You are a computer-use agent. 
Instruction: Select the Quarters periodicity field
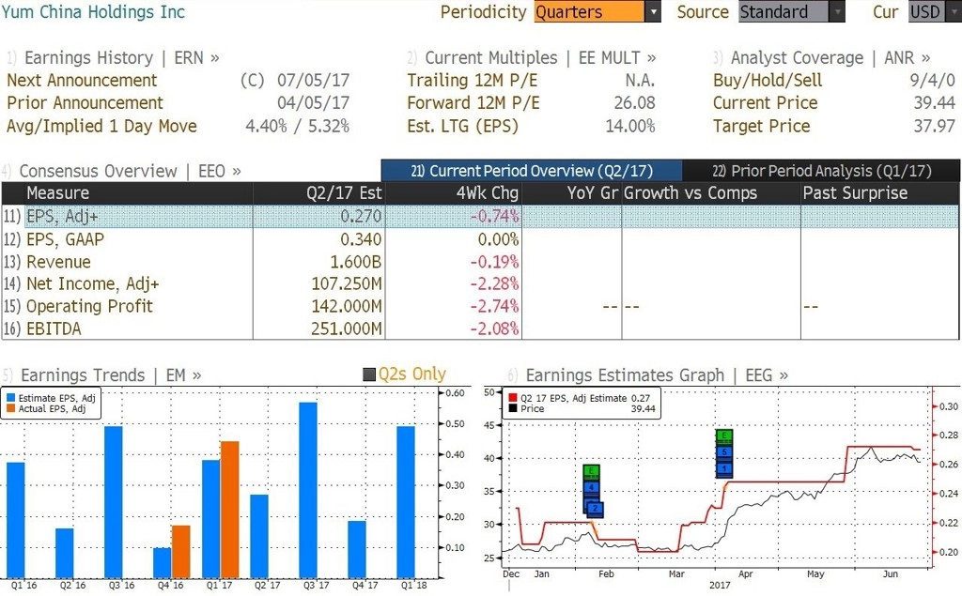click(x=589, y=11)
